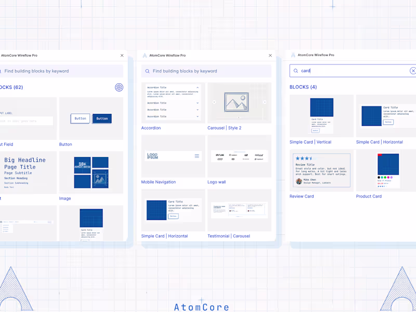Click the search magnifier in middle panel

pyautogui.click(x=147, y=71)
